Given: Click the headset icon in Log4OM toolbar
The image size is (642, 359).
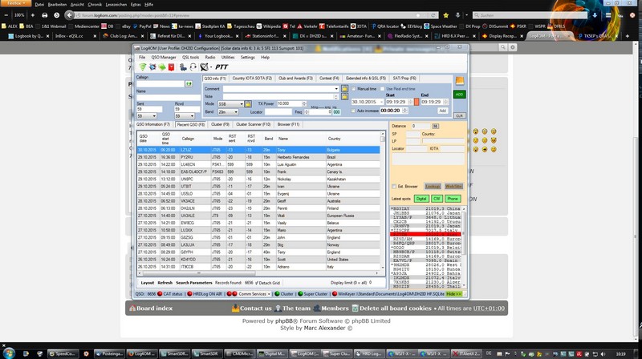Looking at the screenshot, I should point(193,67).
